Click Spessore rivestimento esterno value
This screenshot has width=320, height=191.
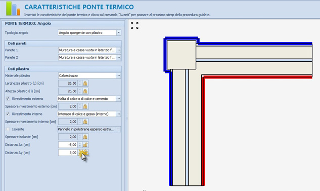[68, 106]
